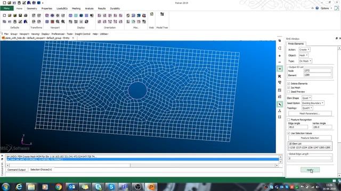
Task: Click the Save icon in Defaults group
Action: pos(20,15)
